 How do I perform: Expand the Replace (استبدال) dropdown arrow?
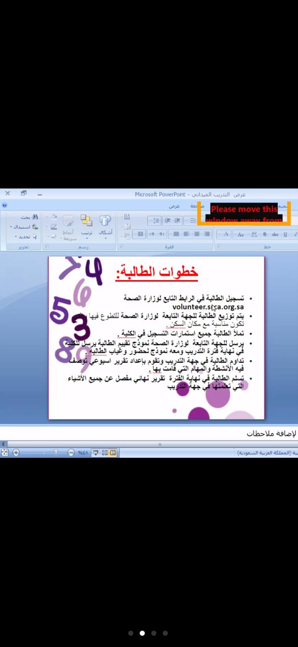coord(11,227)
